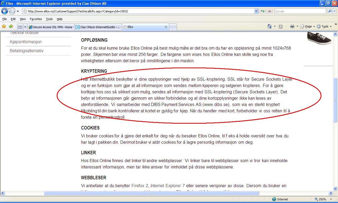This screenshot has height=203, width=338.
Task: Change zoom level 150% button
Action: coord(320,199)
